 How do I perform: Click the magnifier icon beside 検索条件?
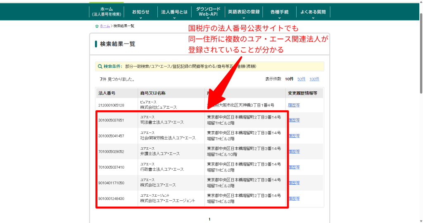[100, 66]
